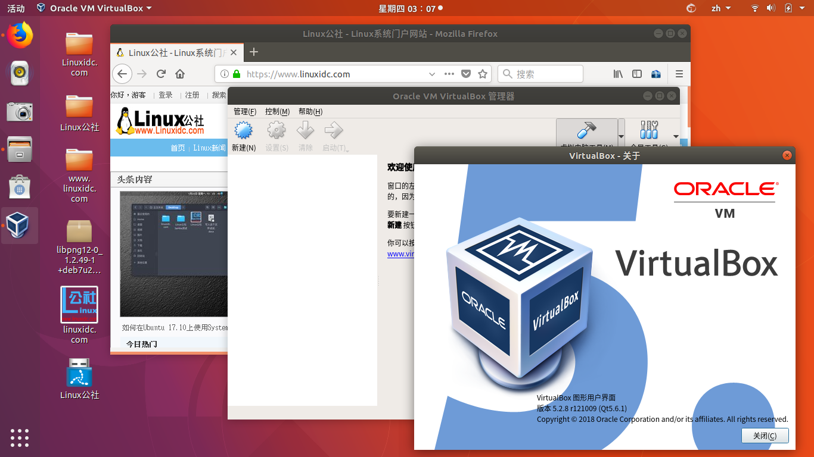Select the 清除 (Discard) toolbar icon
The width and height of the screenshot is (814, 457).
tap(305, 134)
